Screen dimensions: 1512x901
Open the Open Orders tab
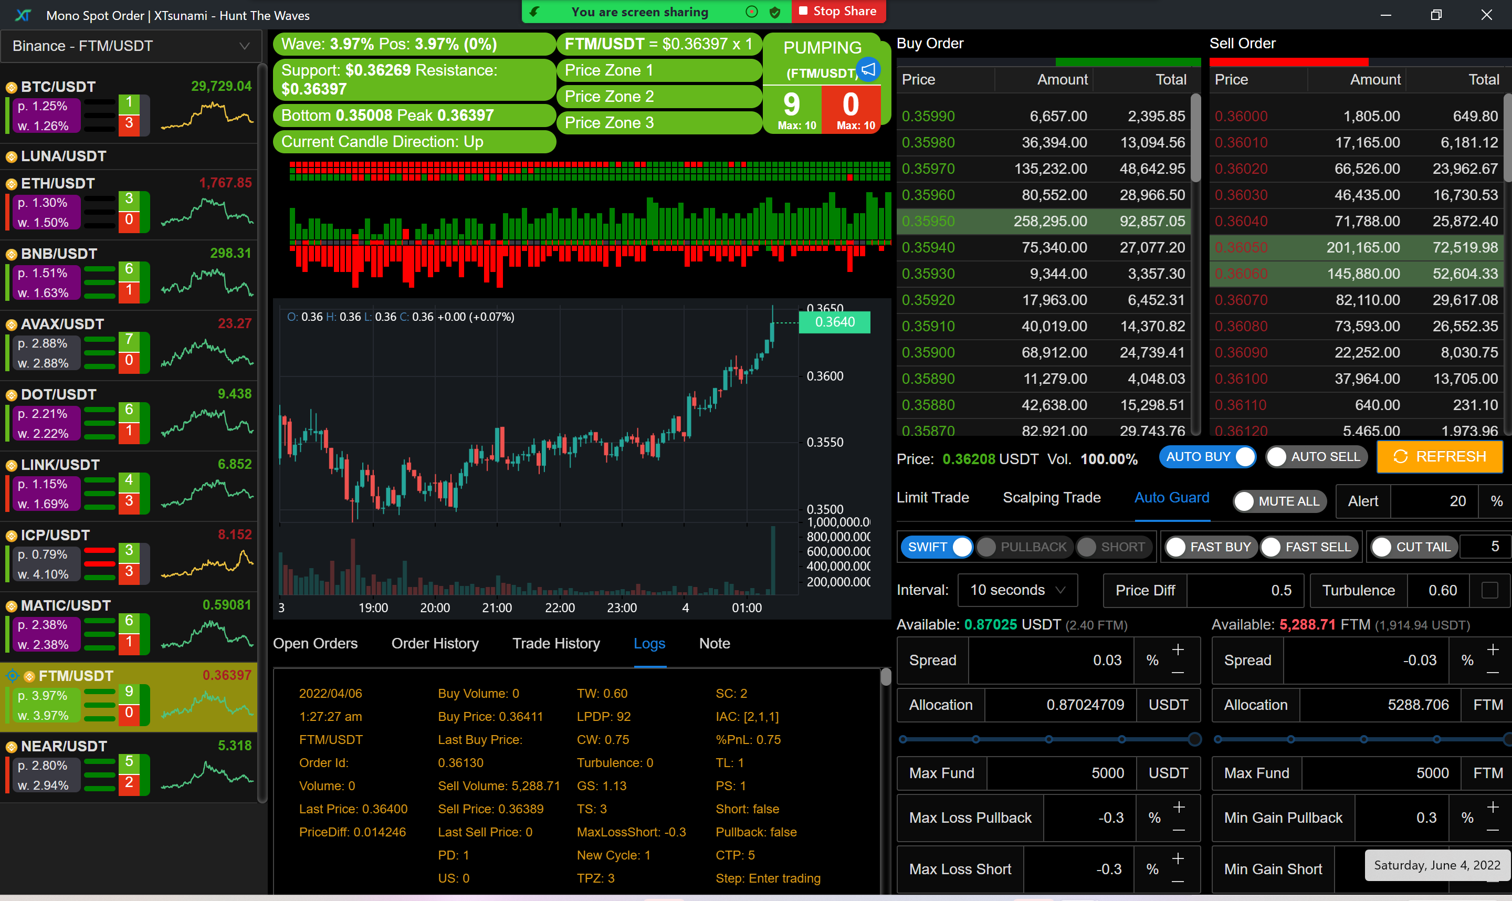tap(315, 644)
